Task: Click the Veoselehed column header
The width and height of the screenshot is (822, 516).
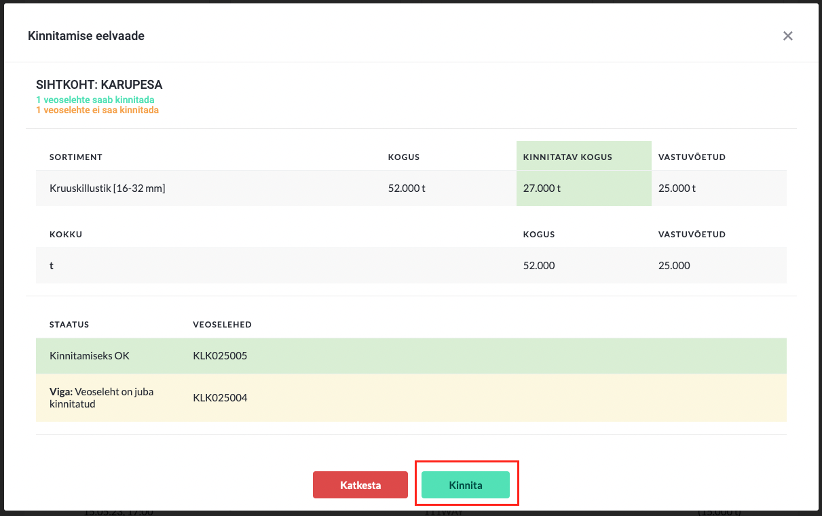Action: click(222, 325)
